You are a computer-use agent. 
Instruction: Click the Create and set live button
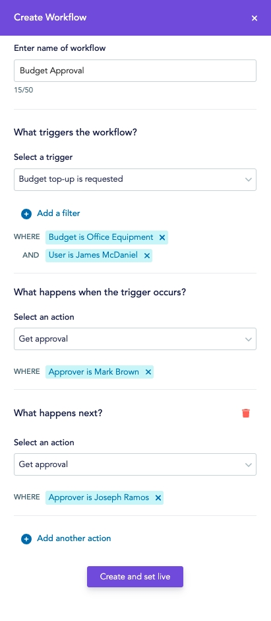pos(135,577)
